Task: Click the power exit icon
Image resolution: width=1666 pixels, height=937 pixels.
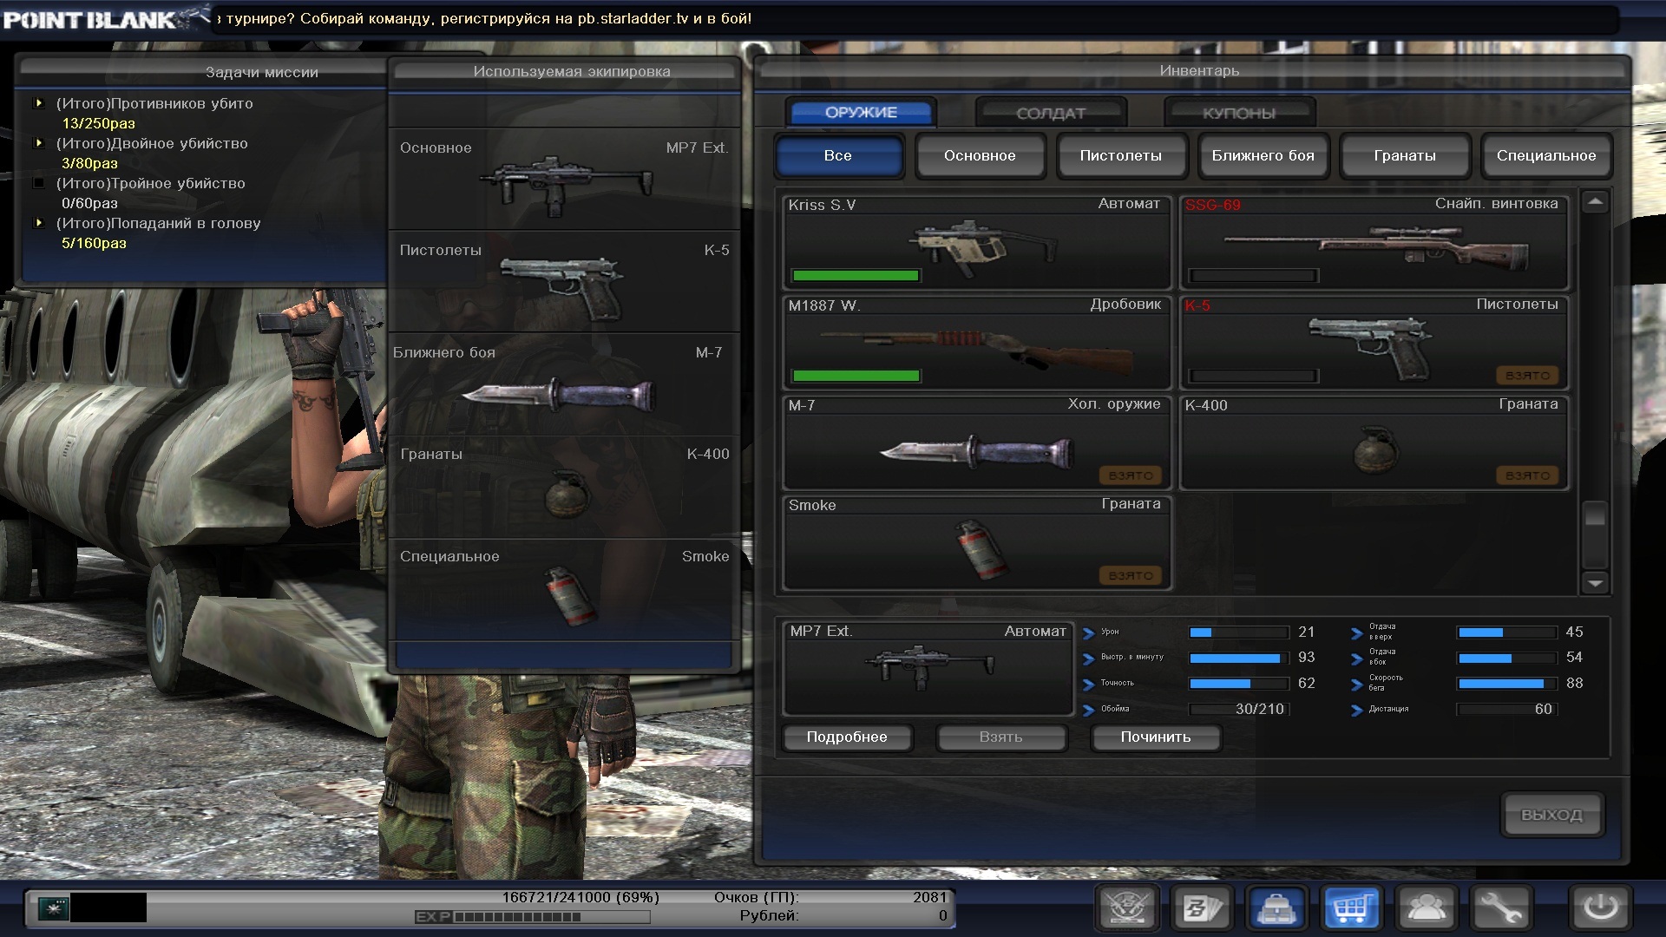Action: coord(1600,908)
